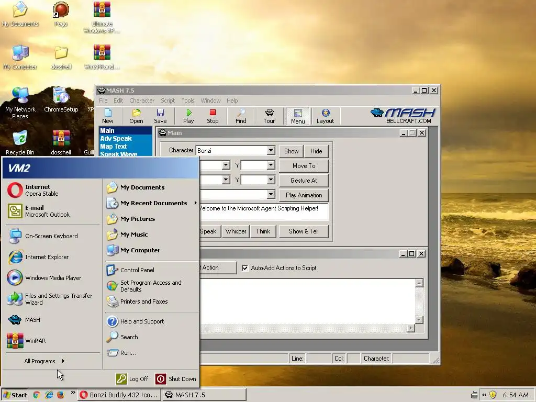
Task: Open My Music in Start menu
Action: coord(152,234)
